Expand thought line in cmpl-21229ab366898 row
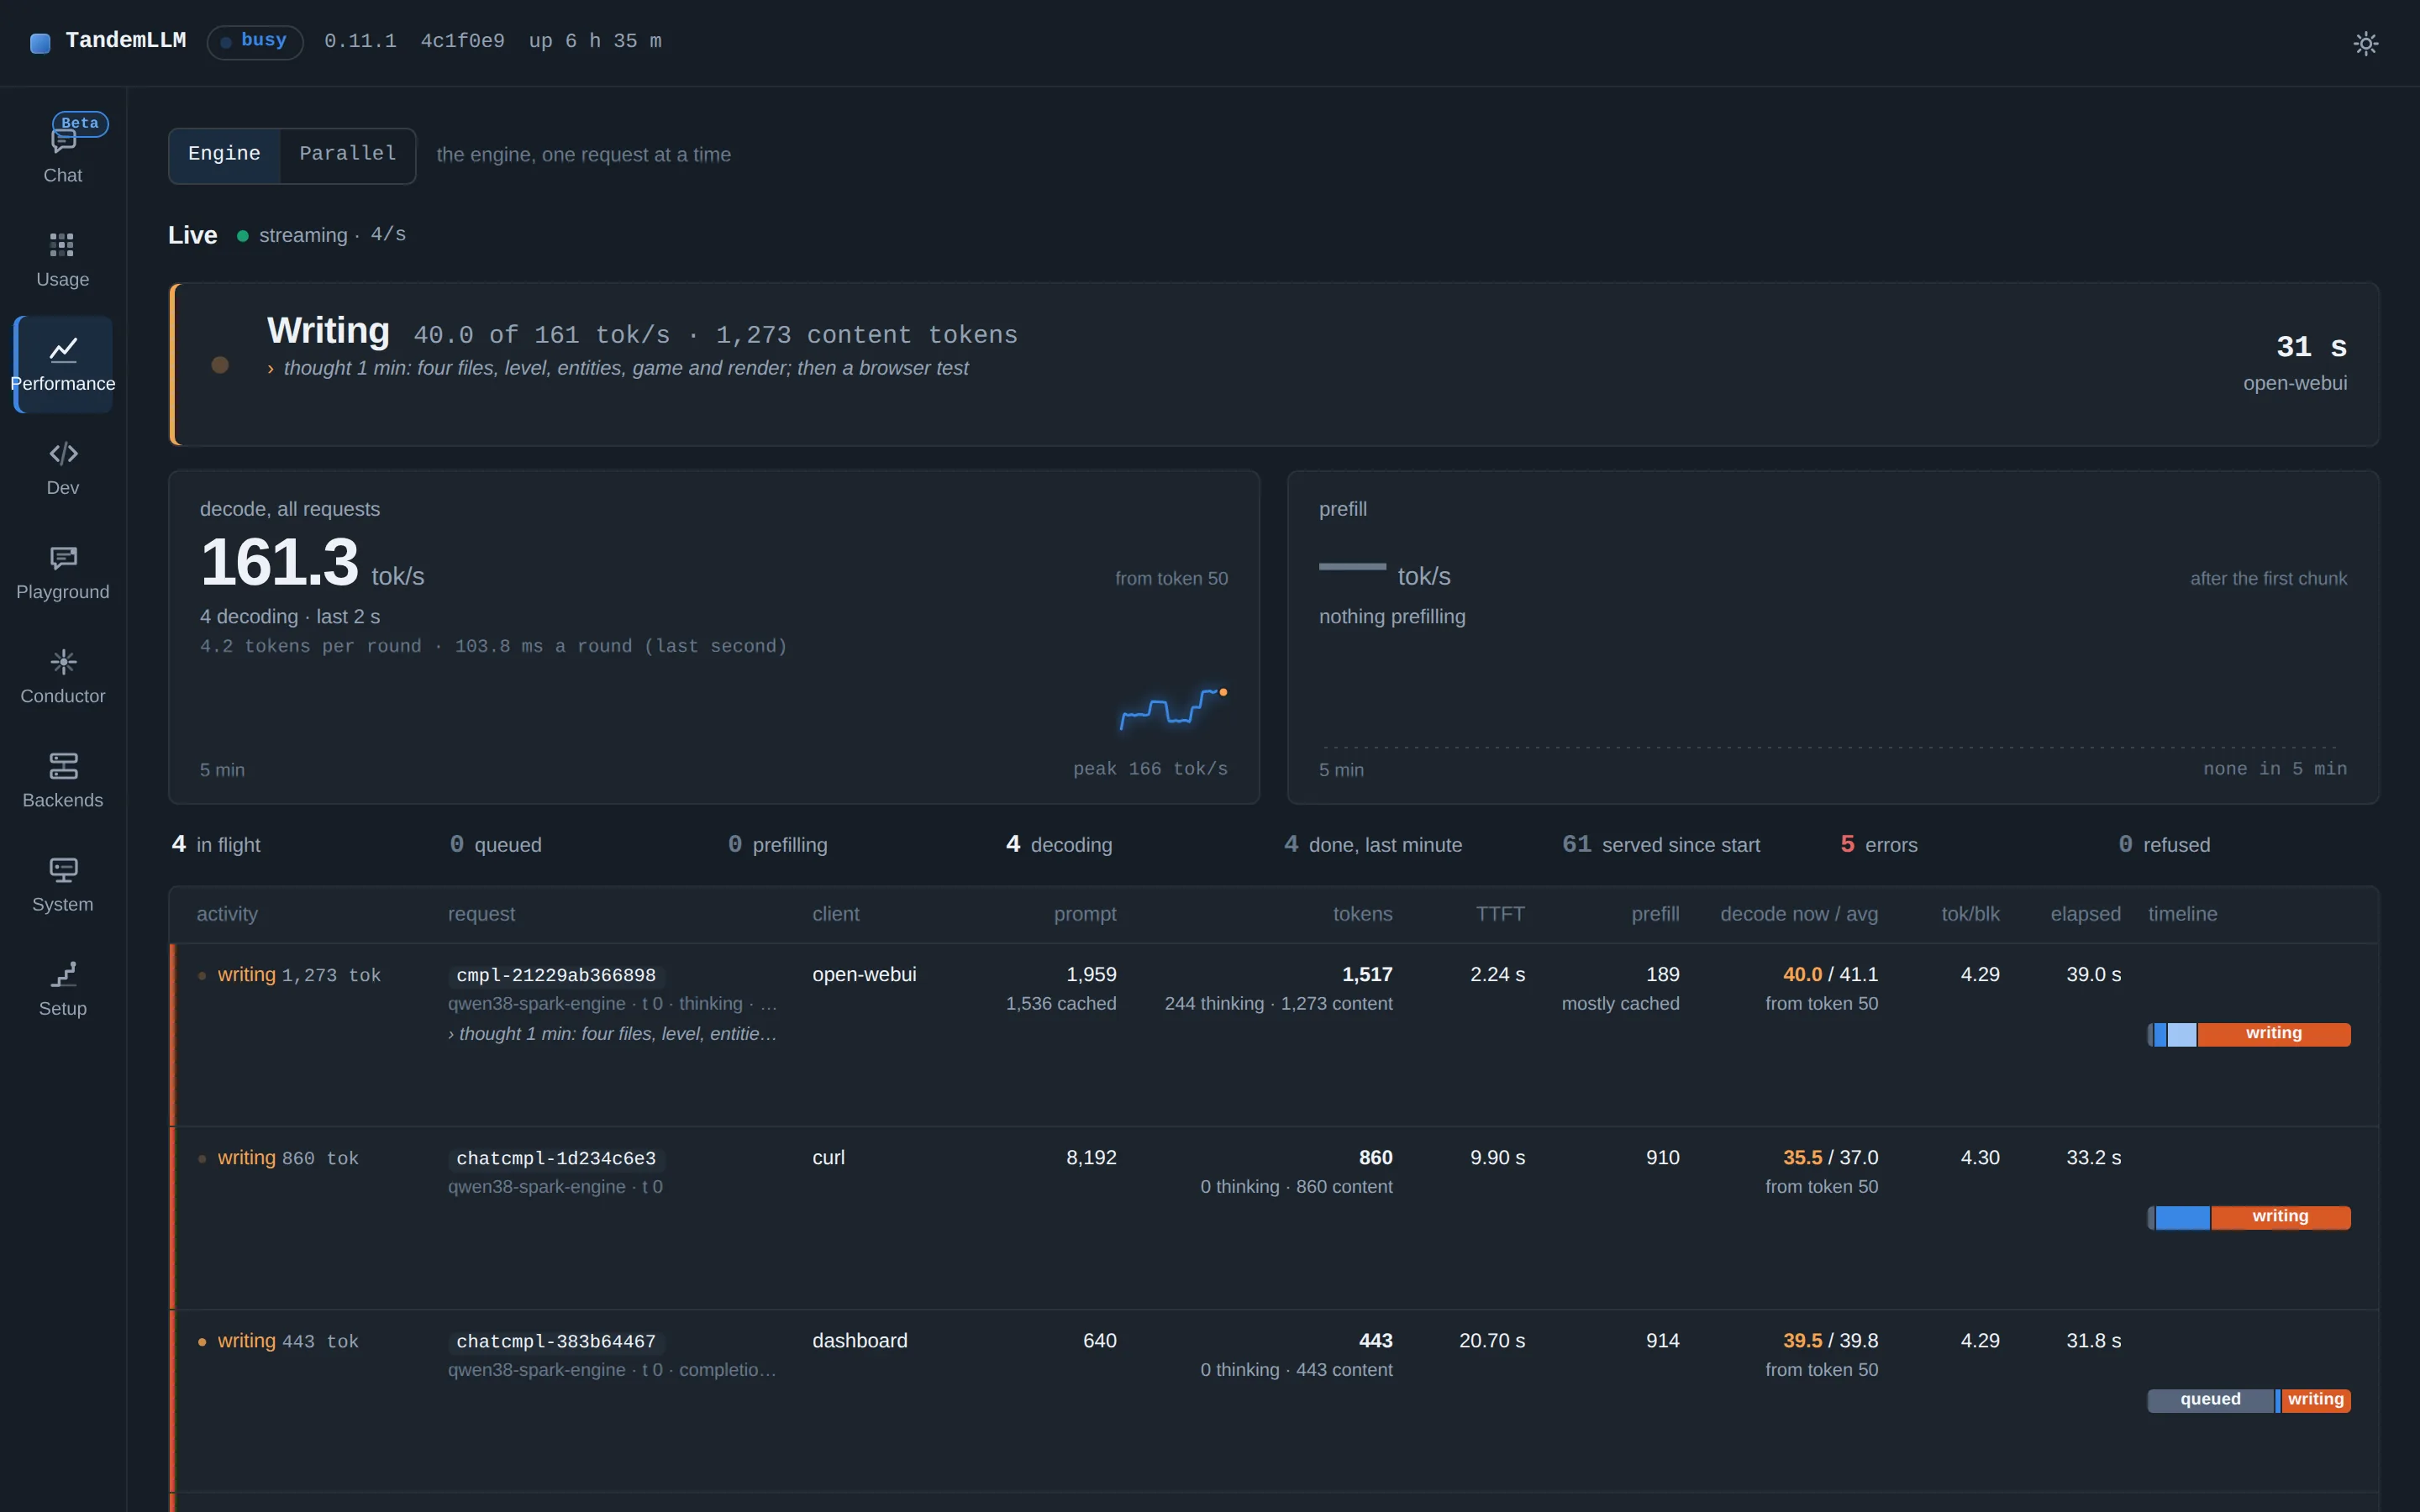The height and width of the screenshot is (1512, 2420). click(612, 1033)
